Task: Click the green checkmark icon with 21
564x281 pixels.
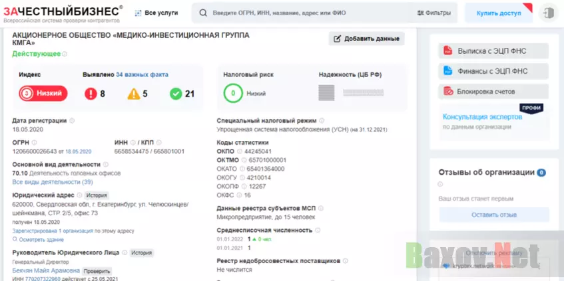Action: (x=176, y=94)
